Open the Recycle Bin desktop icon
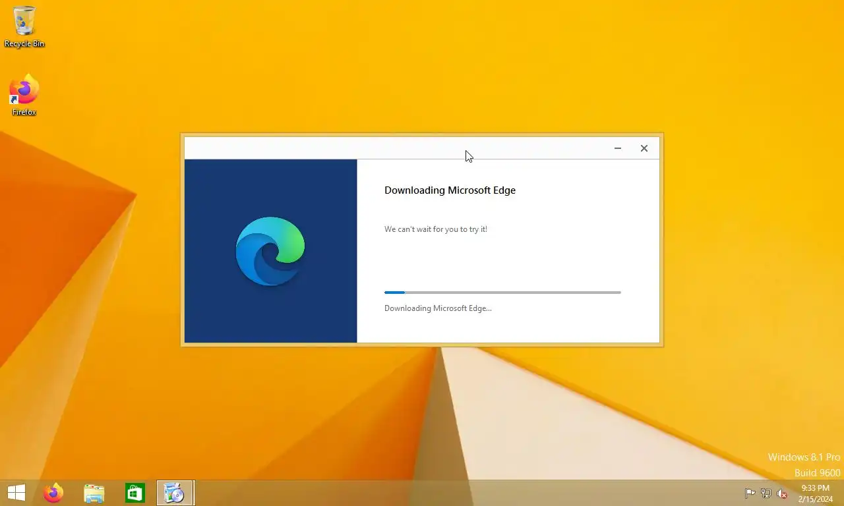Screen dimensions: 844x506 click(24, 26)
